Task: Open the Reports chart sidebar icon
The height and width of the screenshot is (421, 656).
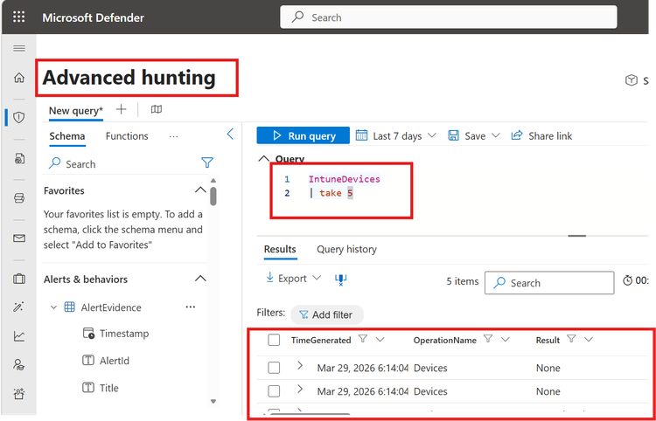Action: click(x=19, y=335)
